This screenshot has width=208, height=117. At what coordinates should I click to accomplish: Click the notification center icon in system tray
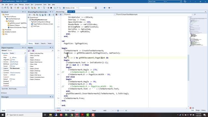coord(205,115)
